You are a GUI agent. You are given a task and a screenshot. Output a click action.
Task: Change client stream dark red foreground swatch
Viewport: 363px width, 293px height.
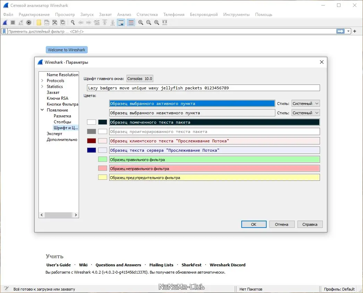[92, 141]
